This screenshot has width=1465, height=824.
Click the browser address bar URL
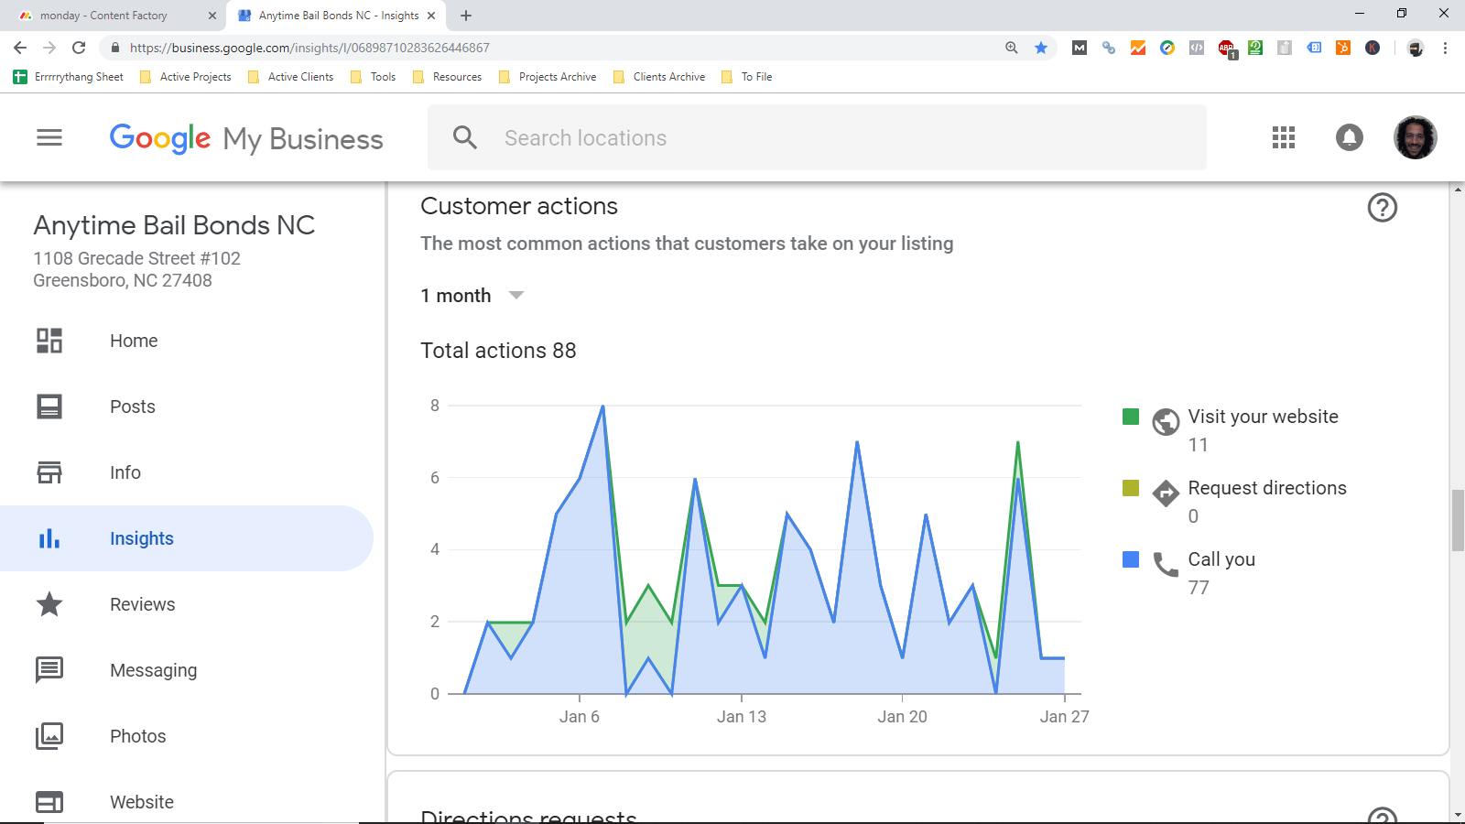[x=309, y=48]
